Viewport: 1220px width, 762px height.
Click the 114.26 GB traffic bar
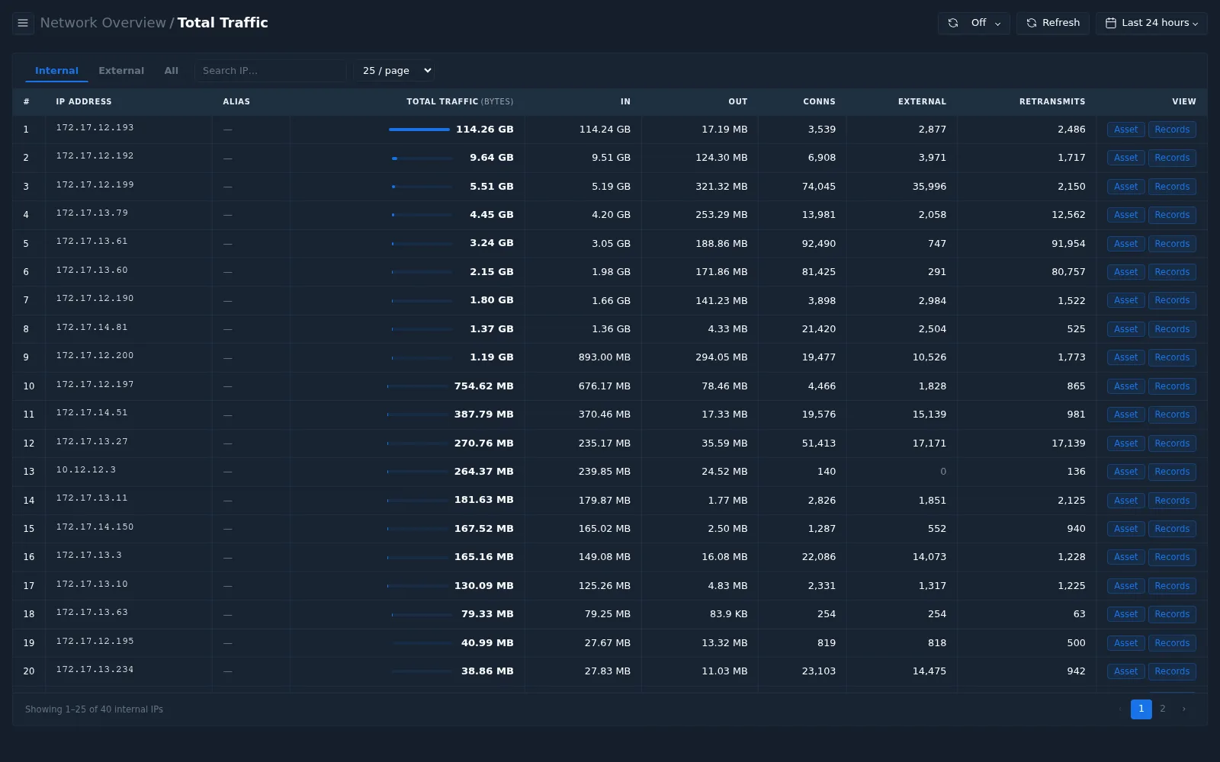coord(419,130)
